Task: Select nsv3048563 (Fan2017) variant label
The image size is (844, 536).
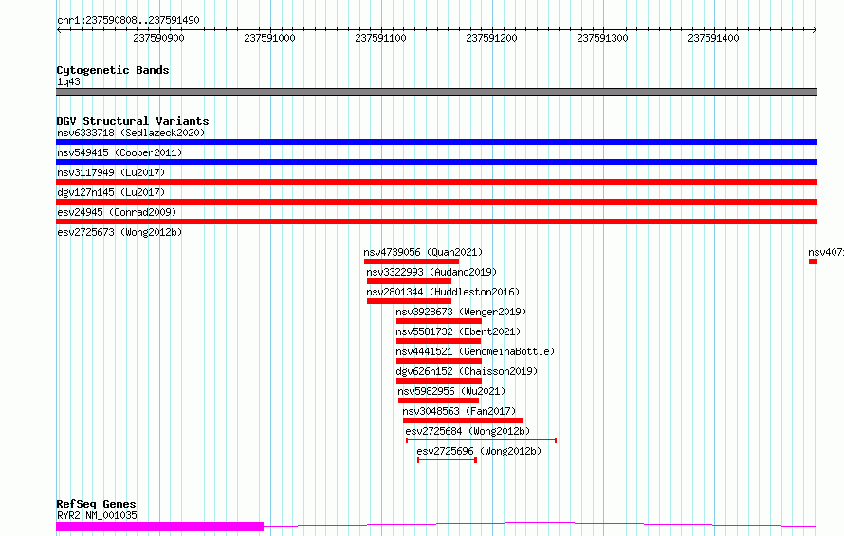Action: pos(459,411)
